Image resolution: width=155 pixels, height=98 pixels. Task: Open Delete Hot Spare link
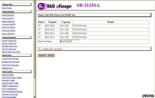(x=9, y=31)
